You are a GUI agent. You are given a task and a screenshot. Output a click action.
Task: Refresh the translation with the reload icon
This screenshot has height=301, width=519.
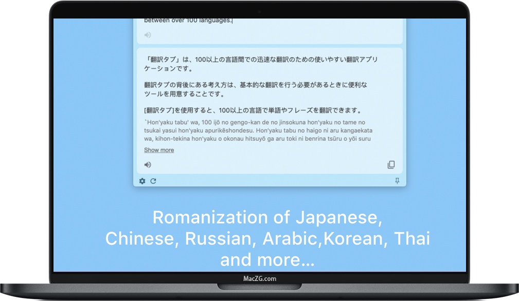[153, 181]
